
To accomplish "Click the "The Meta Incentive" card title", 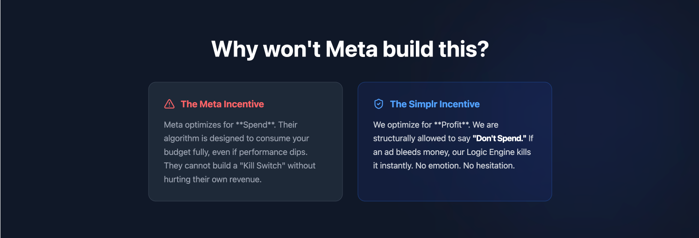I will pos(222,104).
